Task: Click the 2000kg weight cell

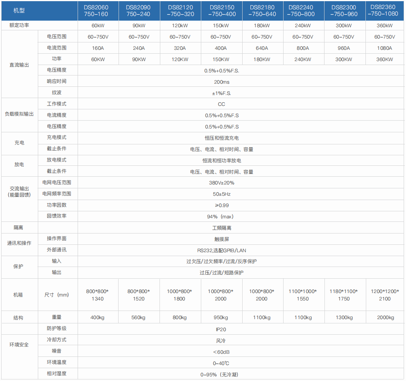Action: [x=386, y=318]
